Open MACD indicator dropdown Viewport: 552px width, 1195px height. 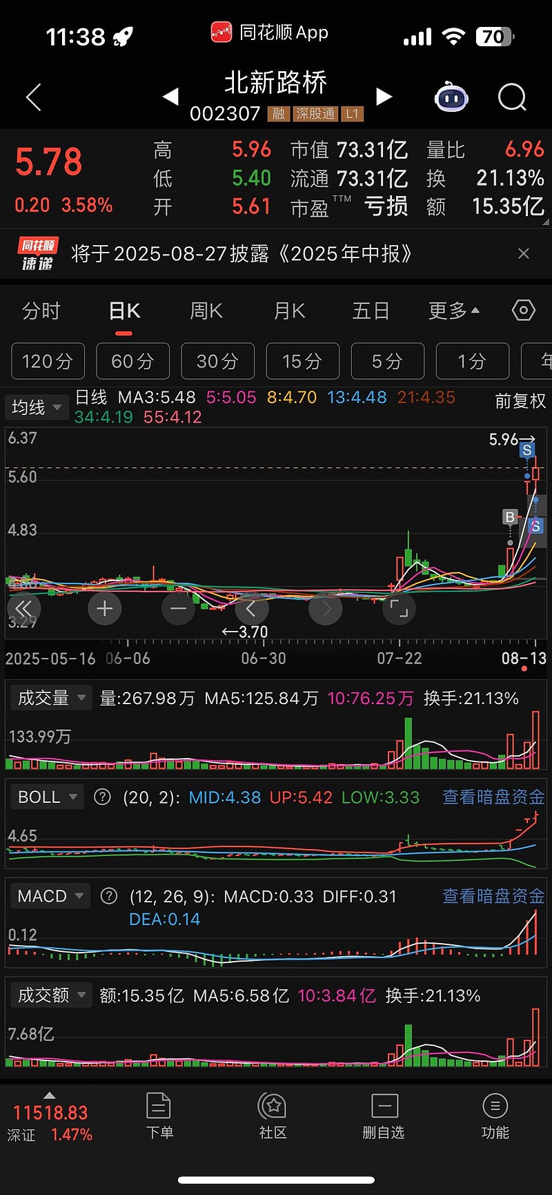click(x=50, y=896)
